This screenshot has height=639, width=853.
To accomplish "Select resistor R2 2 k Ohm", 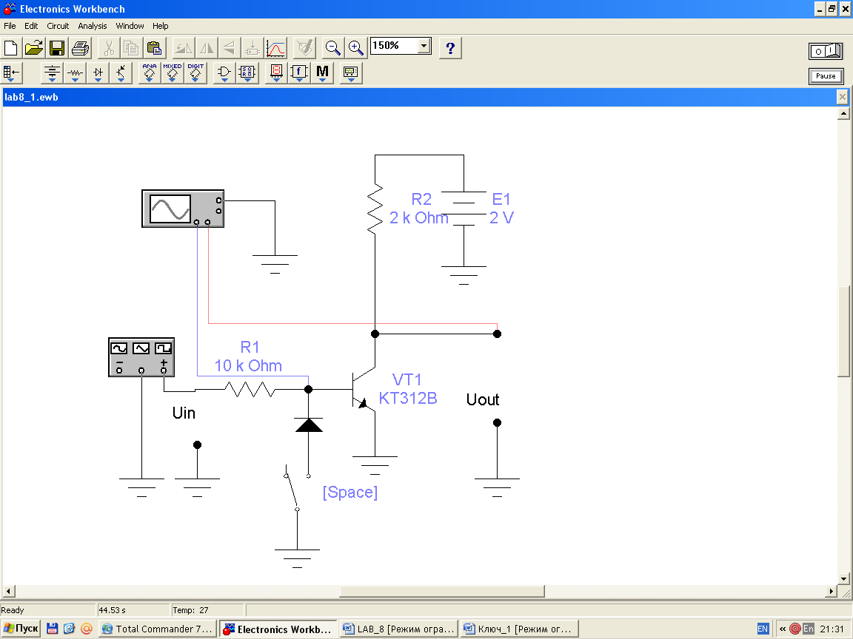I will [x=375, y=209].
